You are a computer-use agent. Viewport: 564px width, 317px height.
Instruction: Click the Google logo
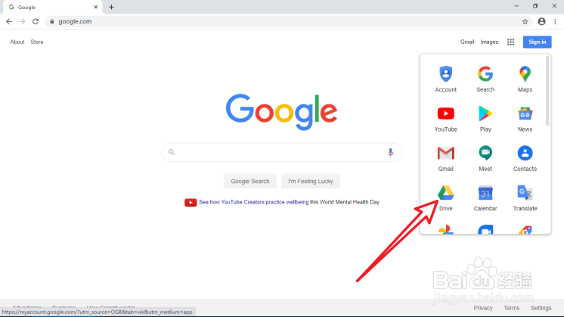tap(282, 111)
